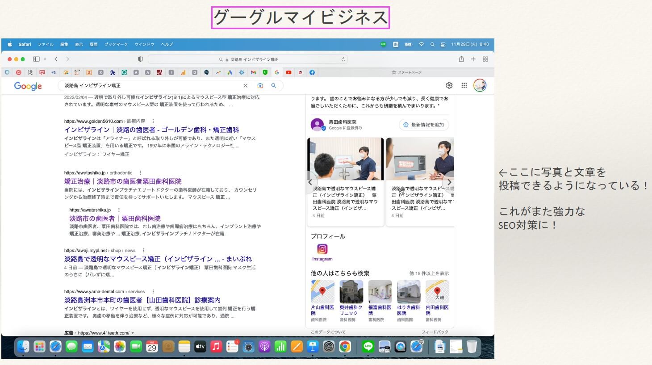Open the 淡路市の歯医者｜粟田歯科医院 sub-result
The image size is (652, 365).
coord(115,218)
